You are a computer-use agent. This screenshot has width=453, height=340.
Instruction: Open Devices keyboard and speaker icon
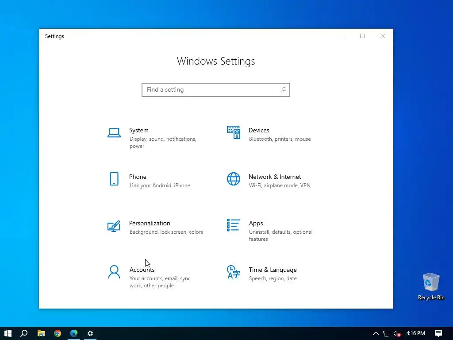(x=234, y=132)
